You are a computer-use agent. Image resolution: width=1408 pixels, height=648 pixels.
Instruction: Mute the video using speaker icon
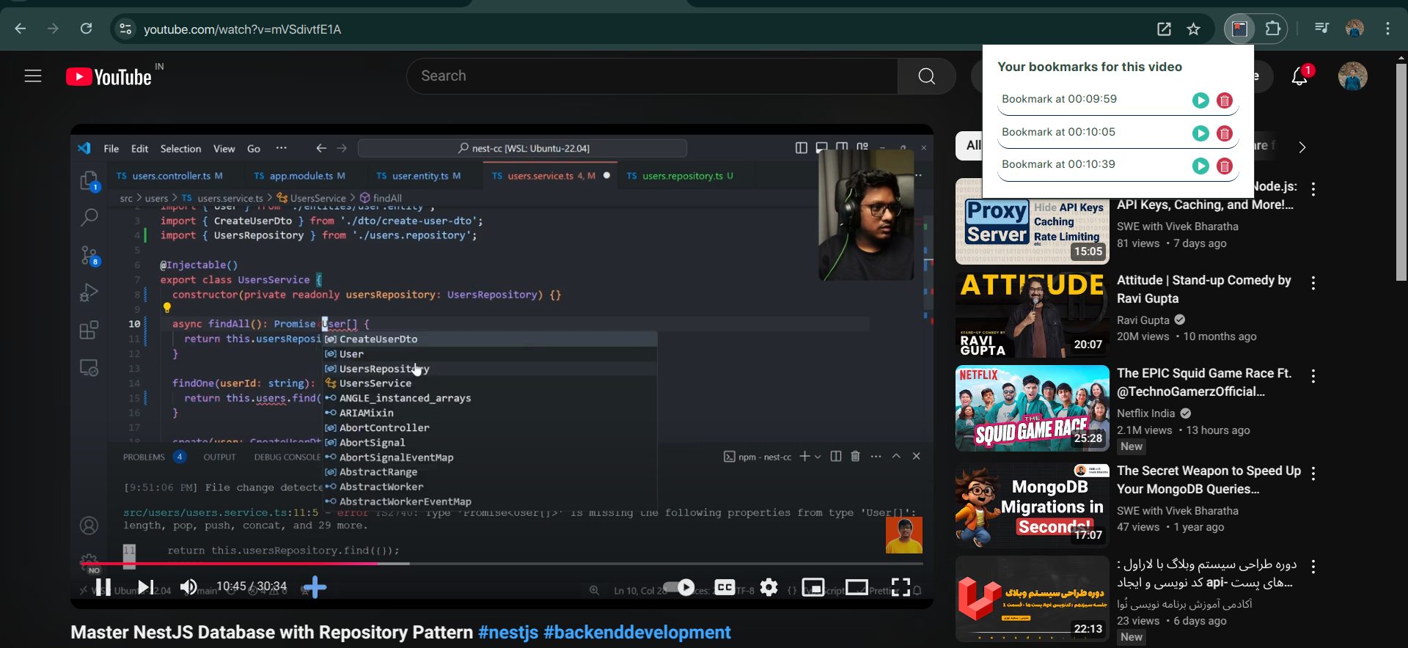pyautogui.click(x=188, y=587)
